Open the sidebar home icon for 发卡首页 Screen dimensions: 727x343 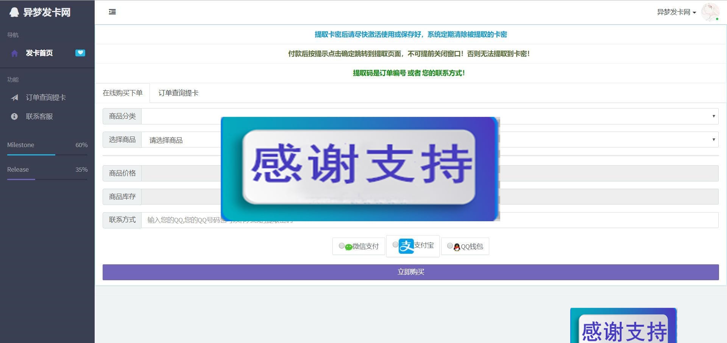point(14,53)
